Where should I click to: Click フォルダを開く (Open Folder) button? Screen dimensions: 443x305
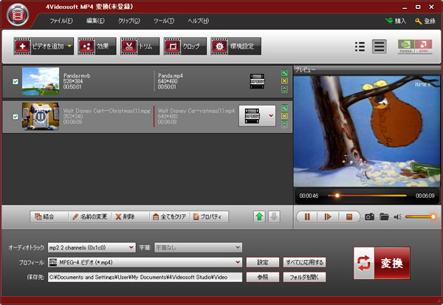(304, 277)
